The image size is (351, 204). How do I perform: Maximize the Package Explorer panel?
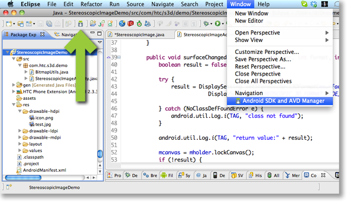99,33
